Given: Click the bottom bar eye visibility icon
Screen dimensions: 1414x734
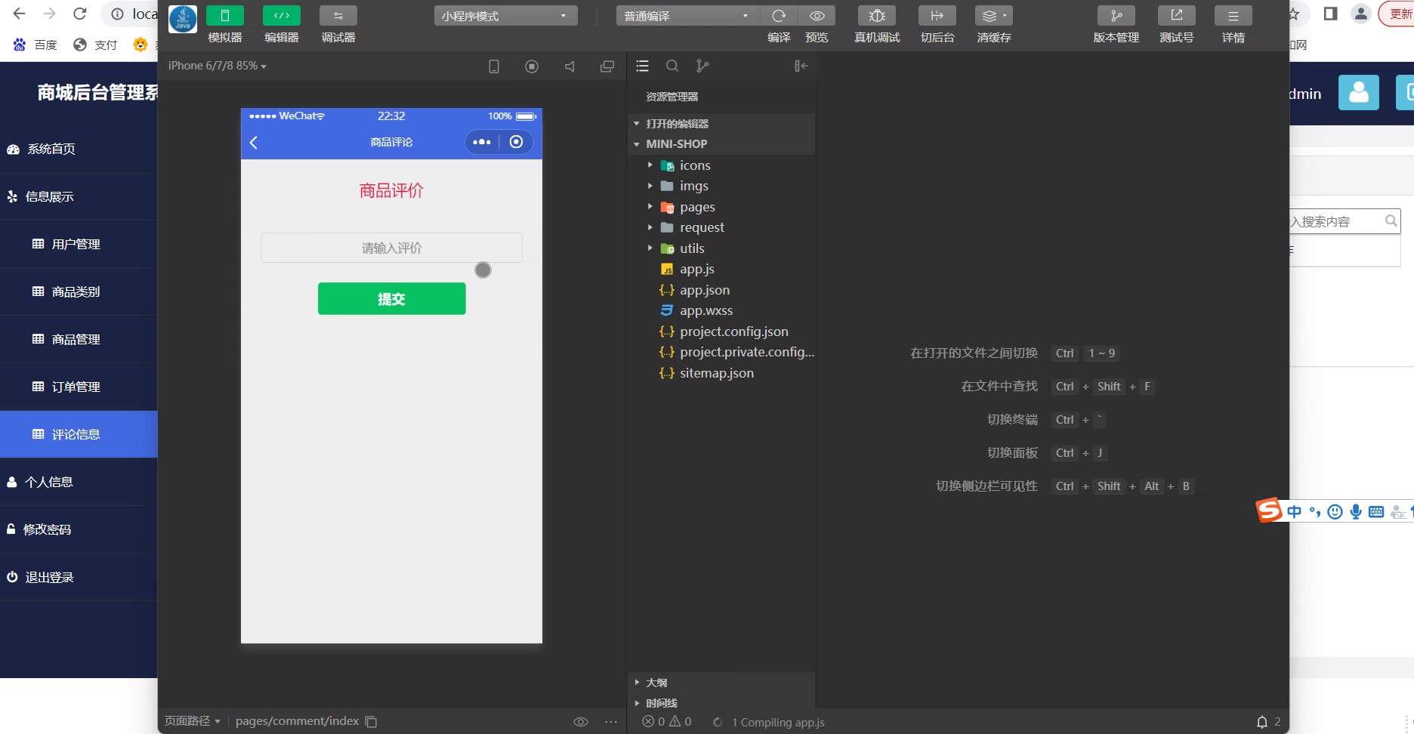Looking at the screenshot, I should click(581, 722).
